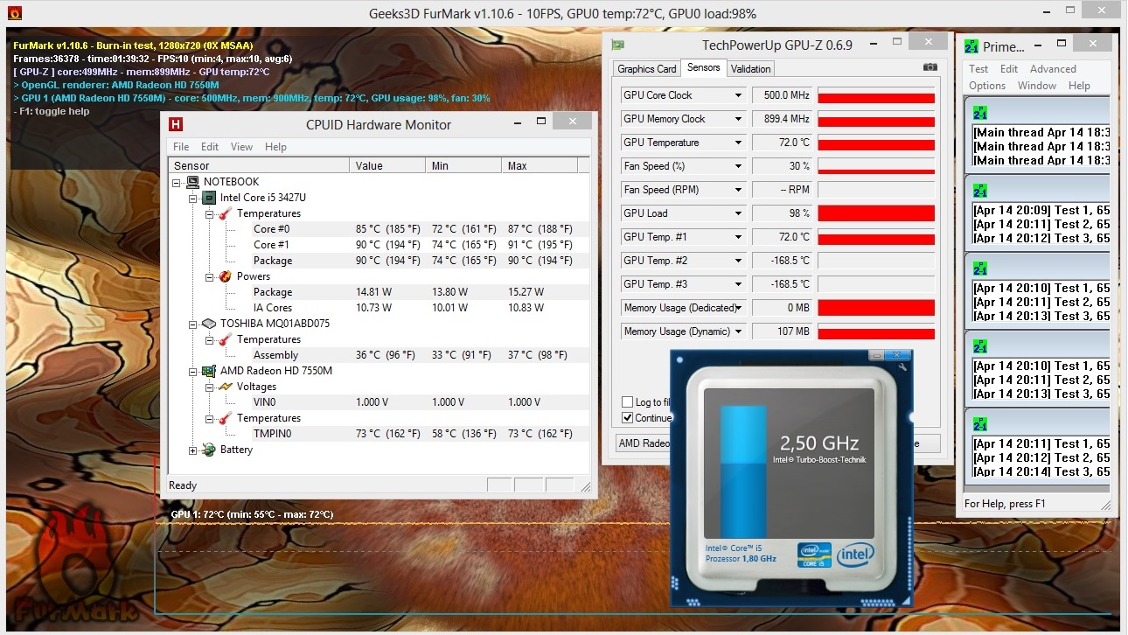Click the Powers flame icon

pyautogui.click(x=225, y=276)
